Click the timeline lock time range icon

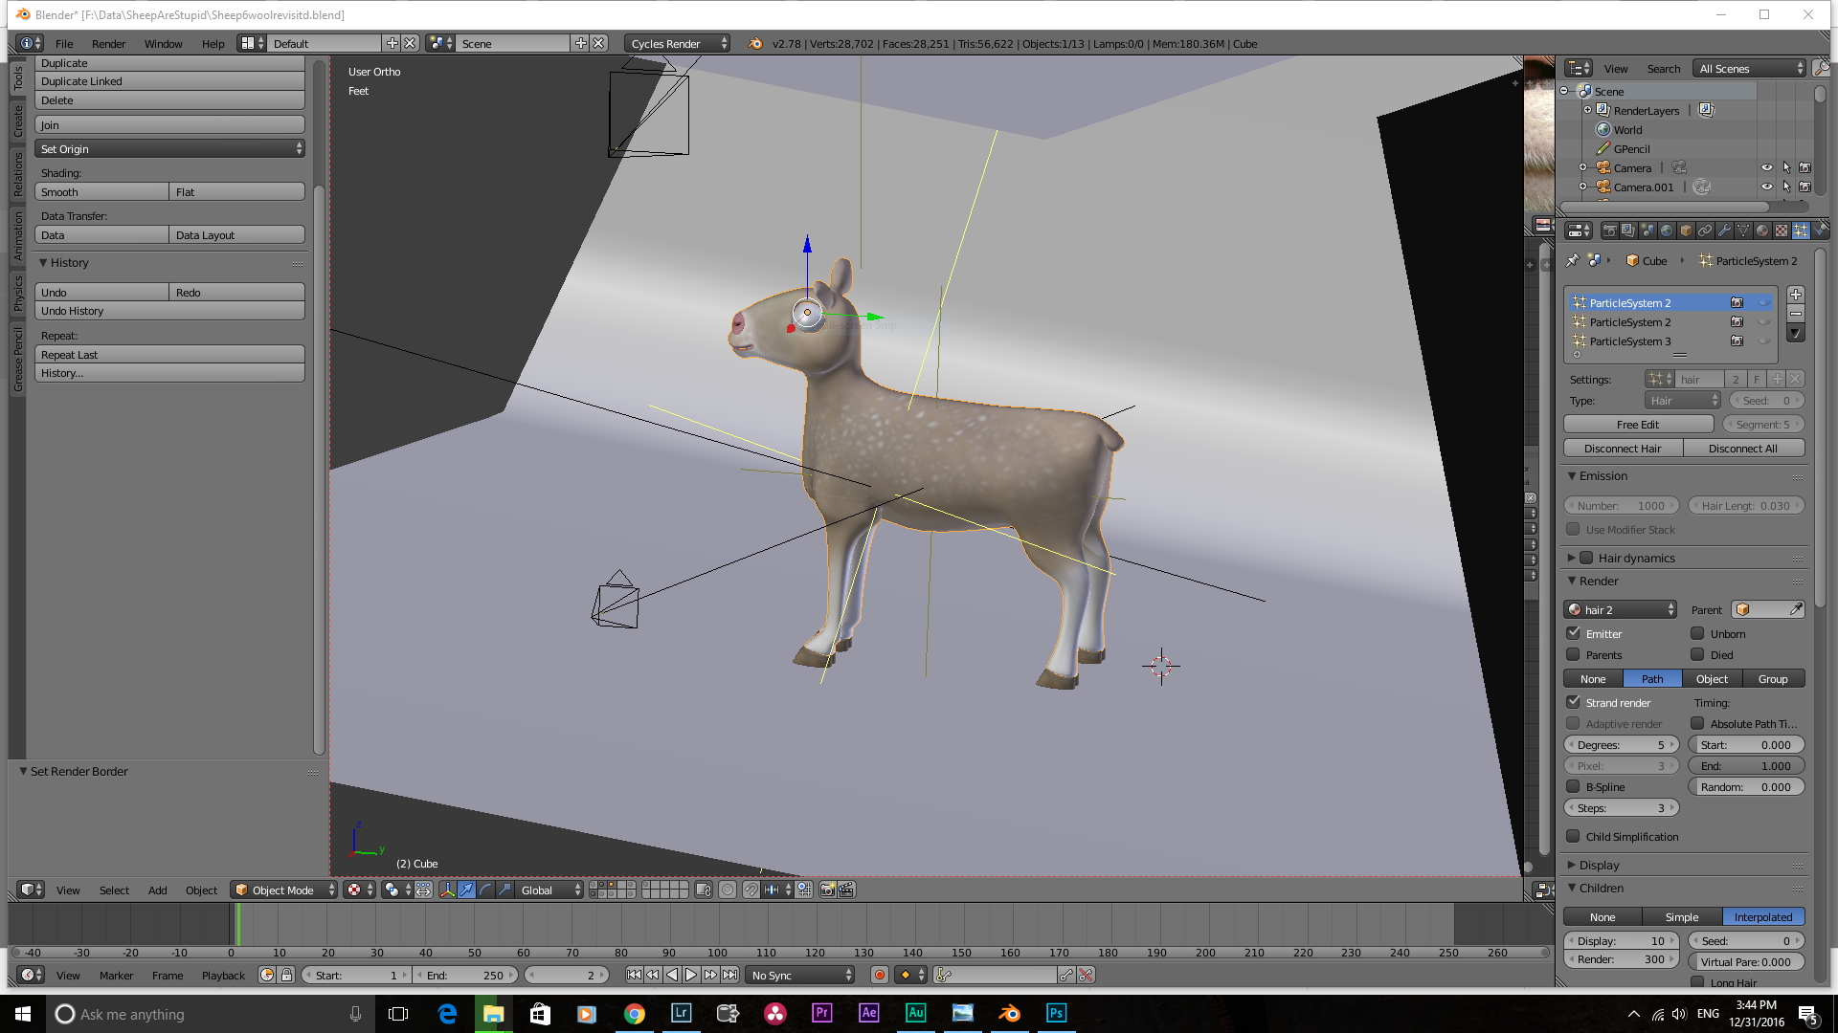click(286, 975)
